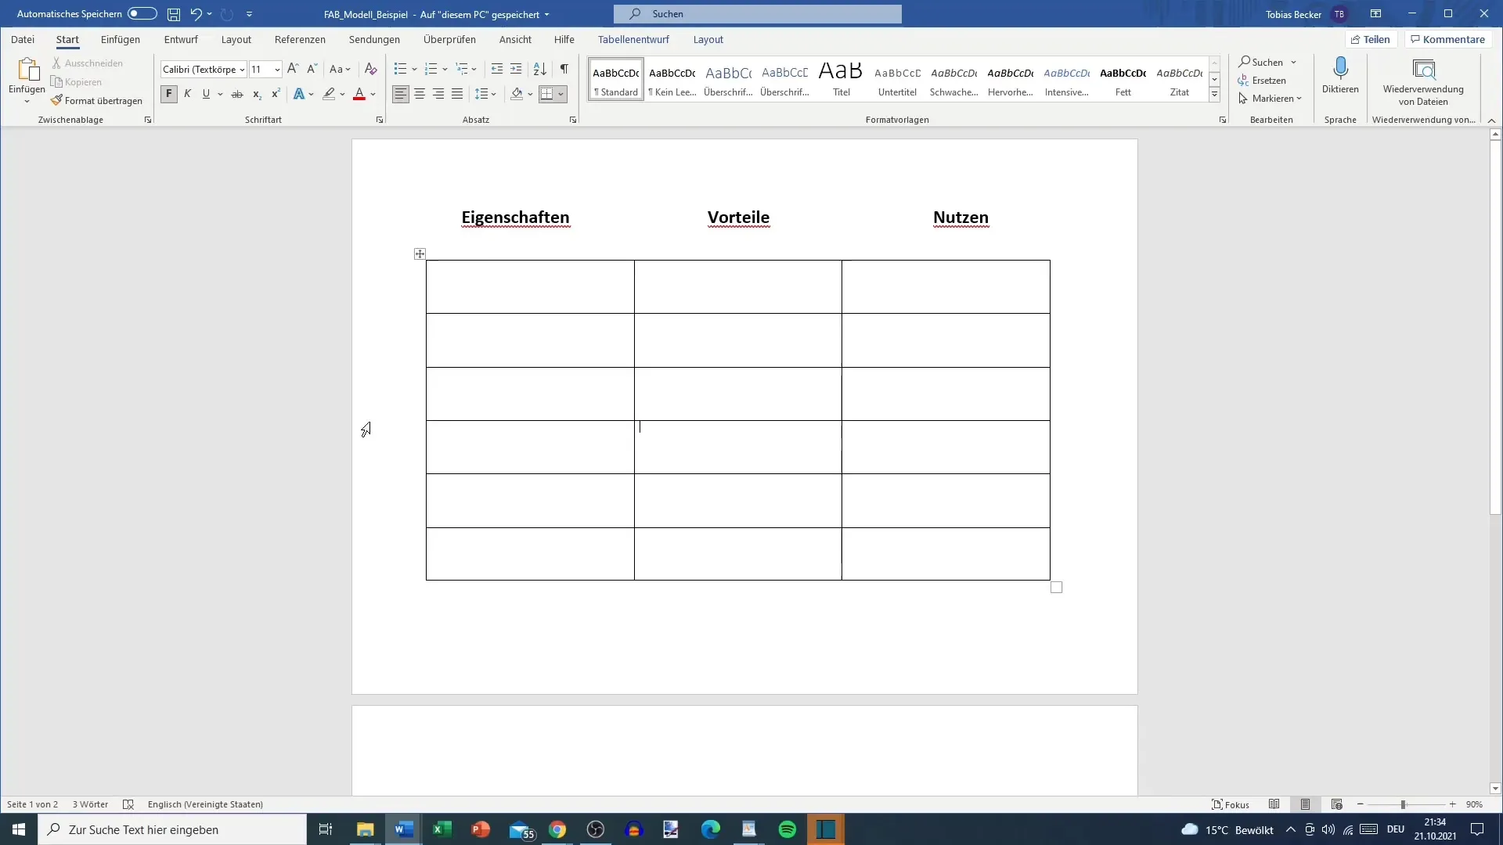Screen dimensions: 1503x845
Task: Open Ersetzen replace tool
Action: 1261,81
